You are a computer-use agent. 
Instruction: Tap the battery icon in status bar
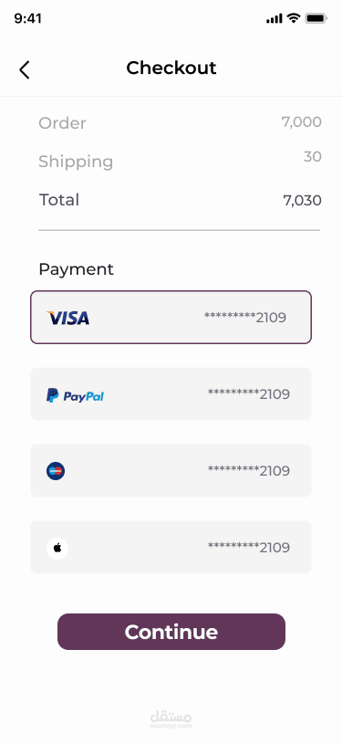316,18
